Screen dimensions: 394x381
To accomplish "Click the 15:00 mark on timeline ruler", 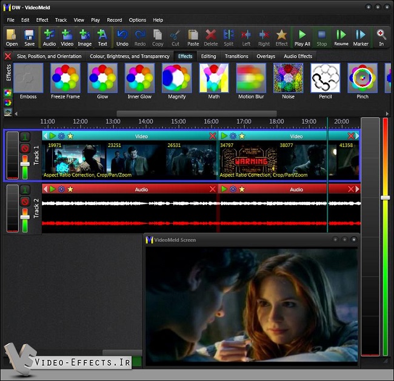I will [x=178, y=121].
